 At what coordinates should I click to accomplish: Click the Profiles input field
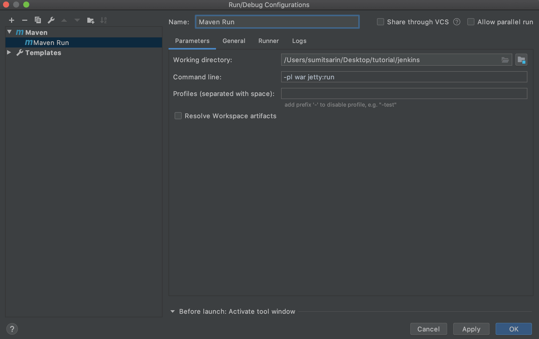coord(404,93)
